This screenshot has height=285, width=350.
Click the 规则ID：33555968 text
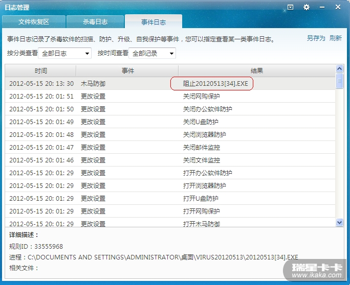(36, 247)
